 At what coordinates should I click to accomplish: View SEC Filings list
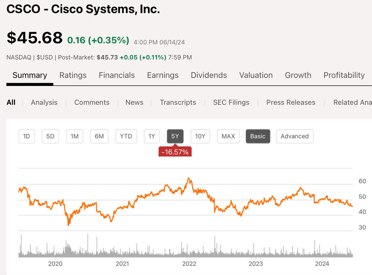(x=231, y=102)
